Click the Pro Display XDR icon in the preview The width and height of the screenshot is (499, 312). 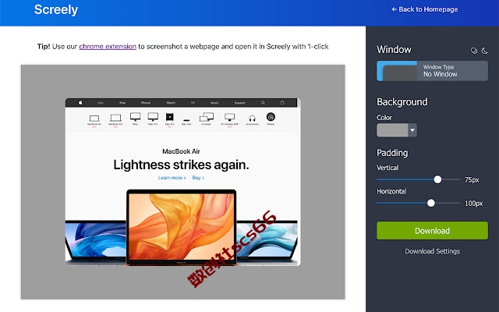229,117
